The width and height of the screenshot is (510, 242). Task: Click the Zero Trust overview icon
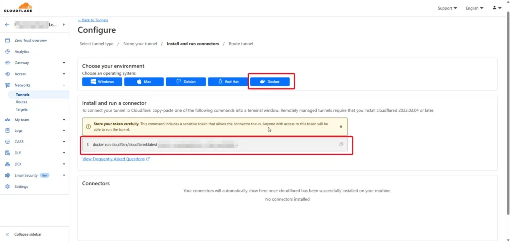click(8, 41)
